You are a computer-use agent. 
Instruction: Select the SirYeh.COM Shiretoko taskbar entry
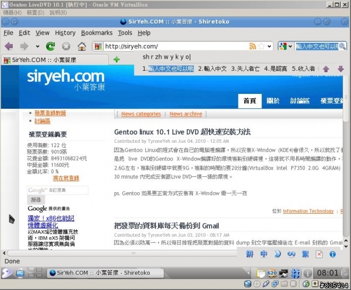pos(105,273)
